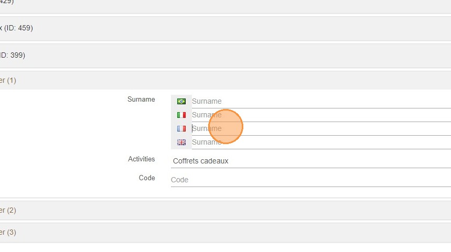
Task: Focus the Surname field beside Italian flag
Action: click(321, 115)
